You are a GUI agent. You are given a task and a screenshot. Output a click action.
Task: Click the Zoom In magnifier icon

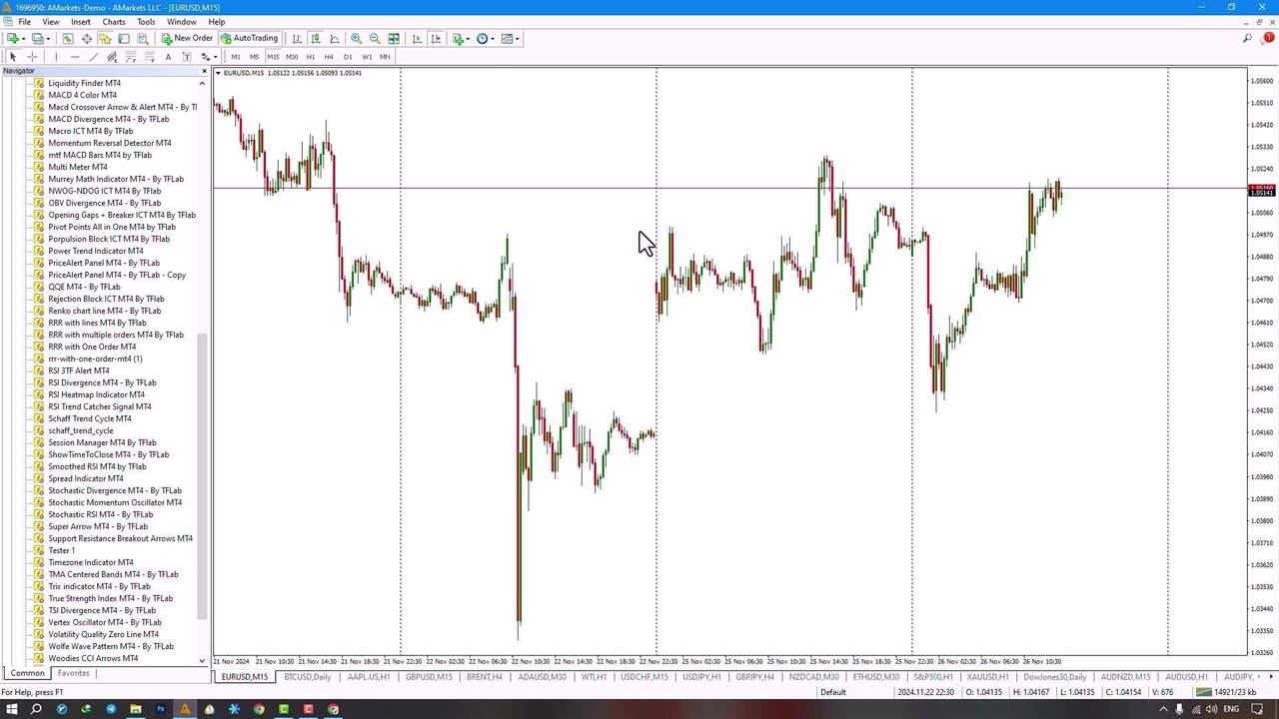(356, 39)
